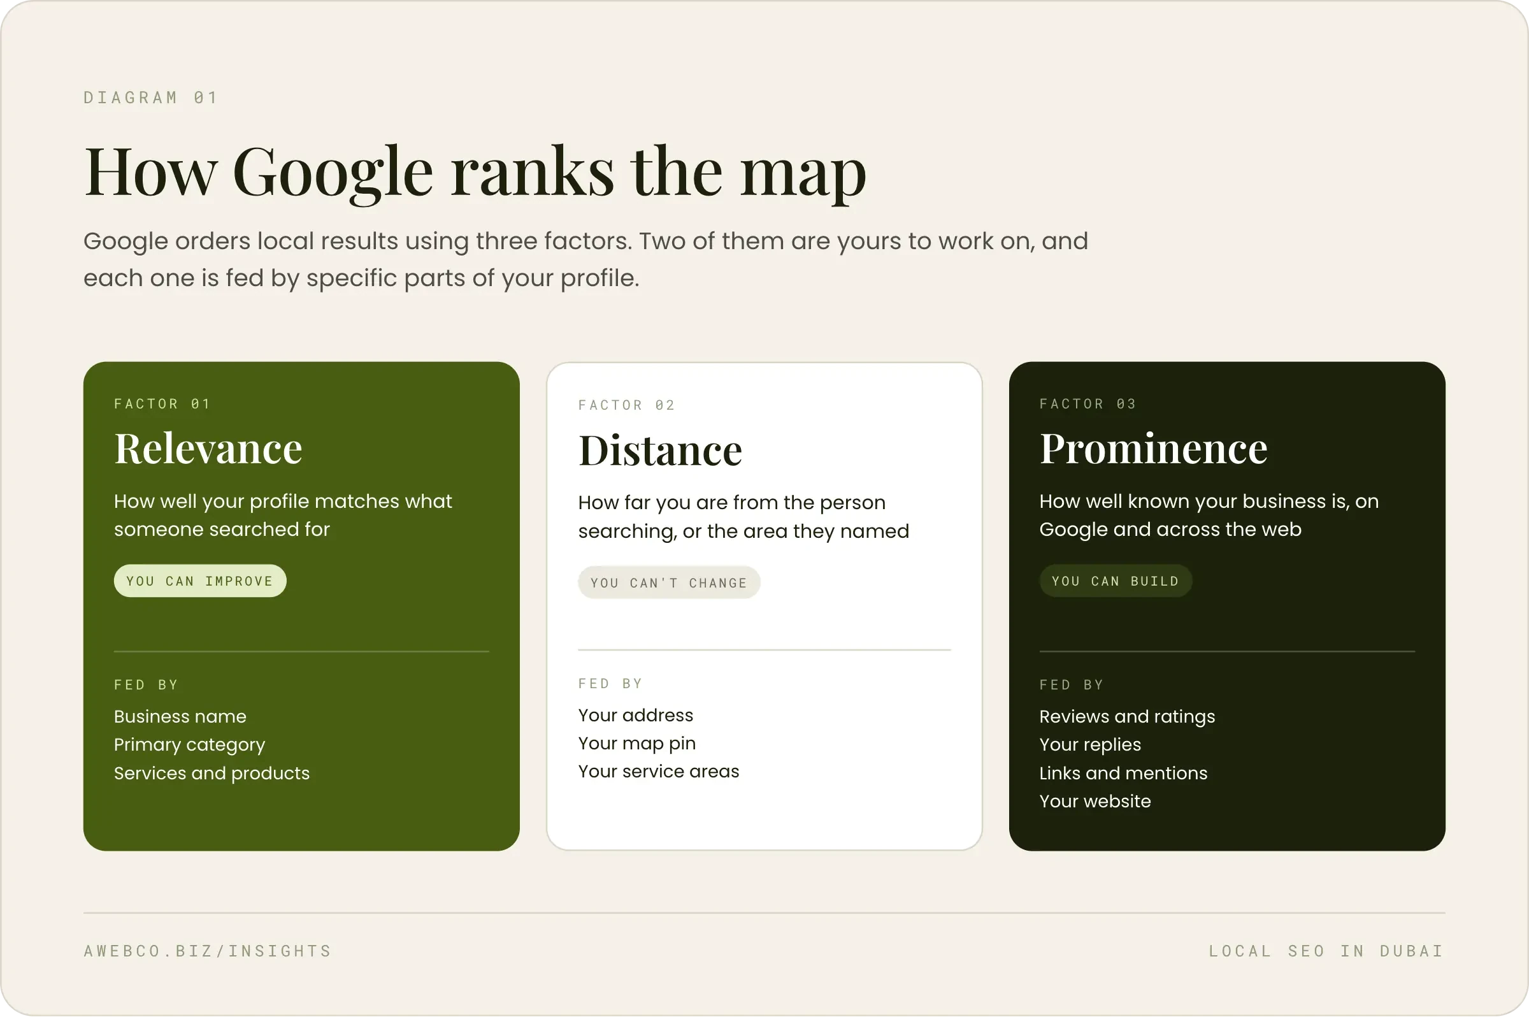This screenshot has width=1529, height=1017.
Task: Click 'How well your profile matches' description
Action: coord(283,515)
